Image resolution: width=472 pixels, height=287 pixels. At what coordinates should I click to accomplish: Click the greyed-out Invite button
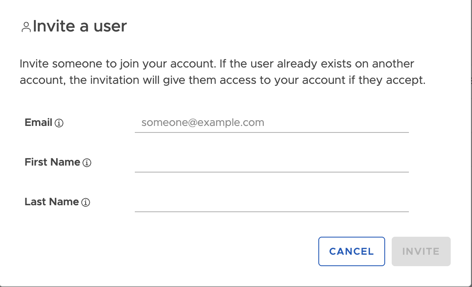[421, 251]
